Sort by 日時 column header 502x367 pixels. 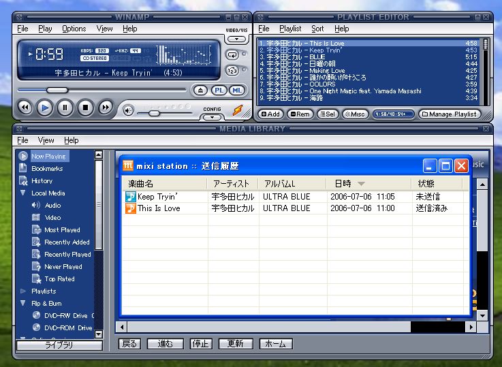(x=368, y=184)
